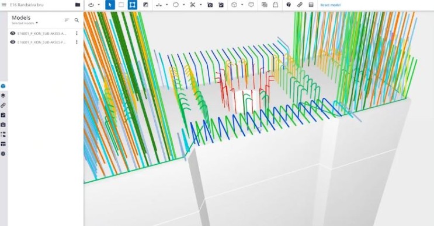Expand the scissors clip tool dropdown arrow
Screen dimensions: 434x226
click(201, 5)
